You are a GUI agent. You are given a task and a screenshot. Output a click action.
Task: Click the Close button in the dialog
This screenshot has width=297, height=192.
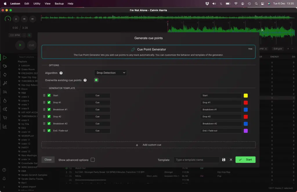[48, 160]
